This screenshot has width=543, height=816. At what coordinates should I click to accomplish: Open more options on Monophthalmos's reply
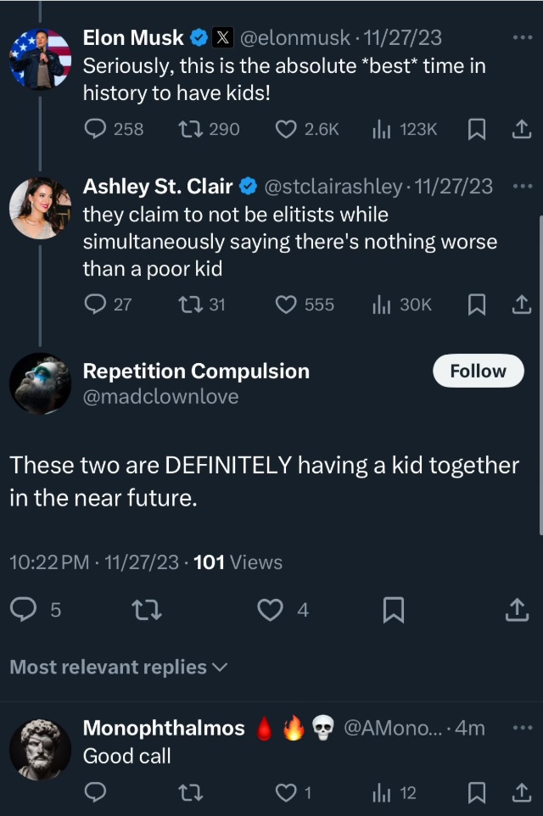pos(523,727)
